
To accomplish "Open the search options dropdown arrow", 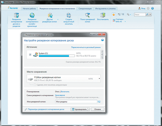I will coord(150,14).
